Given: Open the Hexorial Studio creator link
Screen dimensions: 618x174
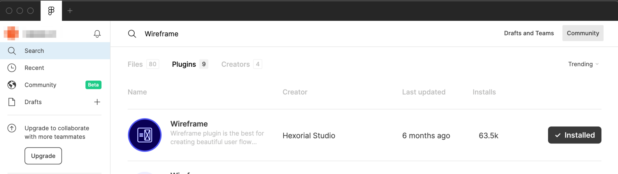Looking at the screenshot, I should tap(309, 136).
